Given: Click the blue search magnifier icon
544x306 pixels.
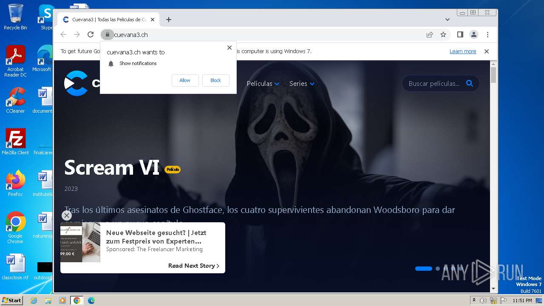Looking at the screenshot, I should click(470, 83).
